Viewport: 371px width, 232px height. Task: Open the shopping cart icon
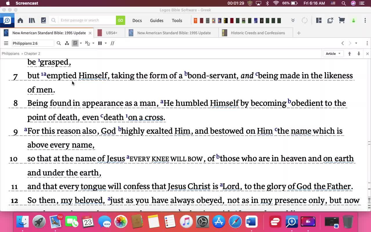342,20
